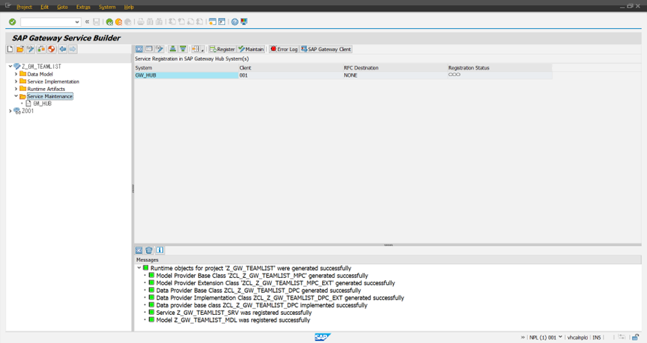Click the blue right navigation arrow
Viewport: 647px width, 343px height.
pos(73,49)
